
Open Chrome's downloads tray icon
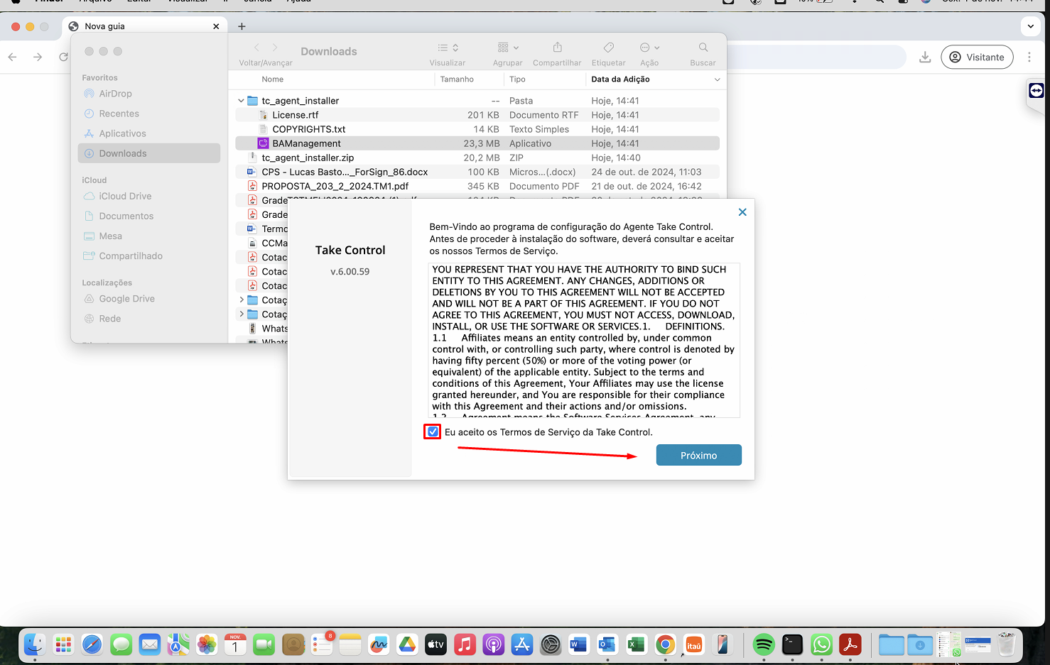click(x=925, y=57)
